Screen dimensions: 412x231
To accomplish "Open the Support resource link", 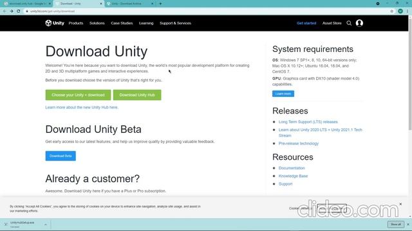I will (285, 184).
